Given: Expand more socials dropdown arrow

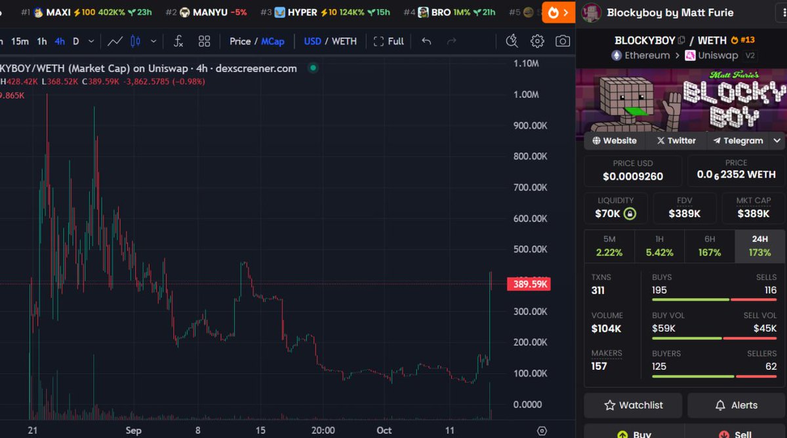Looking at the screenshot, I should coord(777,140).
